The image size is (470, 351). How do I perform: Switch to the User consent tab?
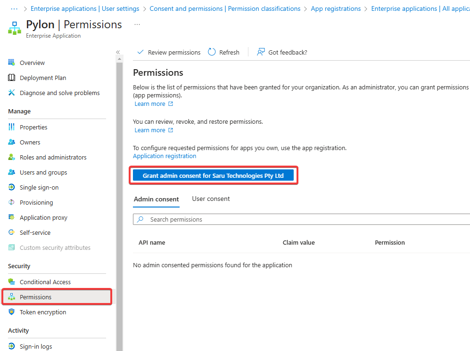[211, 199]
